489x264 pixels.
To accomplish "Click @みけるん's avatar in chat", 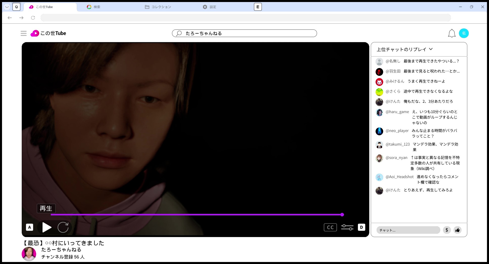I will (379, 82).
